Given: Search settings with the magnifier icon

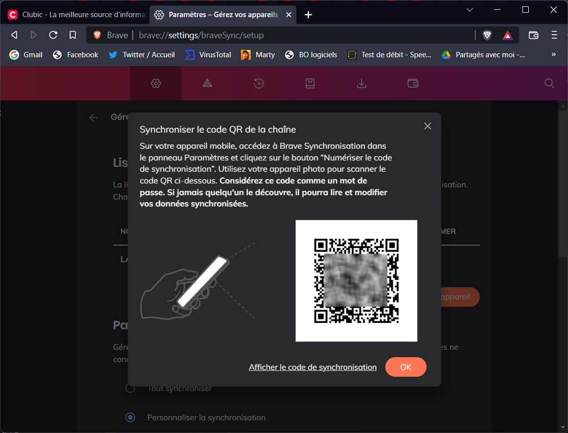Looking at the screenshot, I should tap(549, 83).
